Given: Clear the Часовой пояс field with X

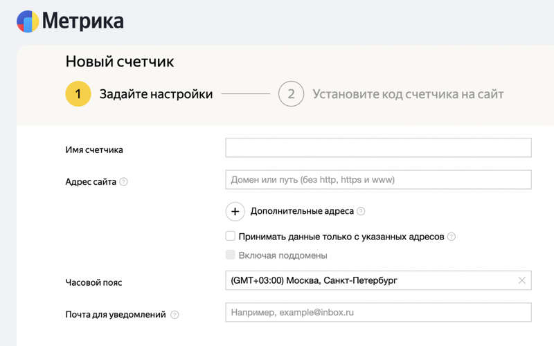Looking at the screenshot, I should [522, 280].
